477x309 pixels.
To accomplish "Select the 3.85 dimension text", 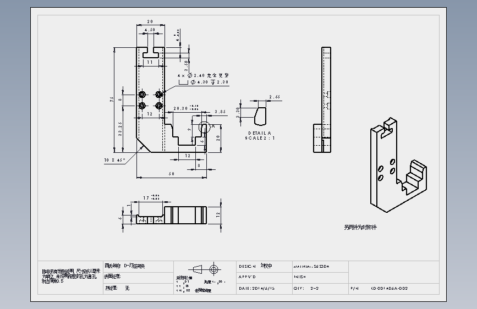I will 220,112.
